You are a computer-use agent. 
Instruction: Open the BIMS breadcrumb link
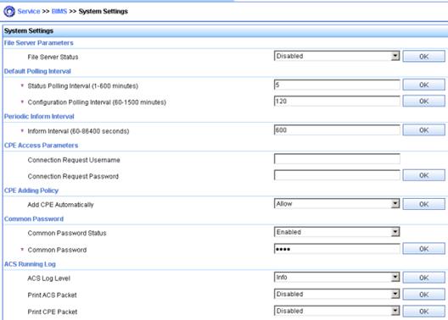click(x=59, y=11)
